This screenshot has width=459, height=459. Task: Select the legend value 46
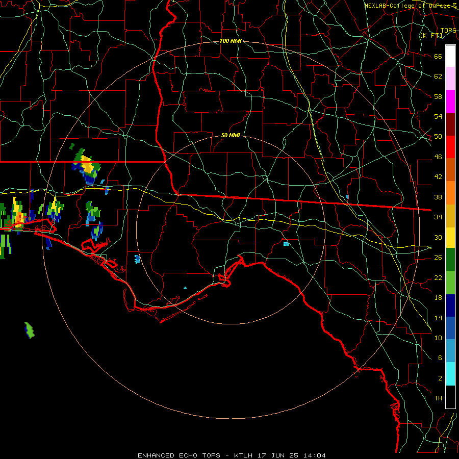coord(438,157)
